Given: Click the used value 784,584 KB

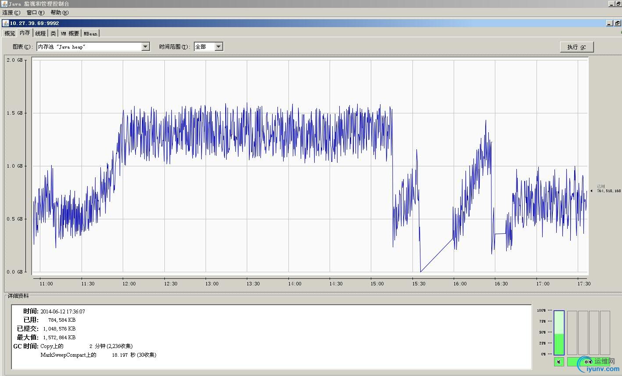Looking at the screenshot, I should coord(62,320).
